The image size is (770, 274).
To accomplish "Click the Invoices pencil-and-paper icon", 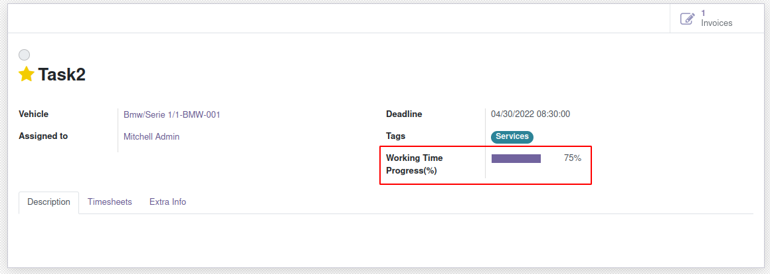I will tap(688, 18).
